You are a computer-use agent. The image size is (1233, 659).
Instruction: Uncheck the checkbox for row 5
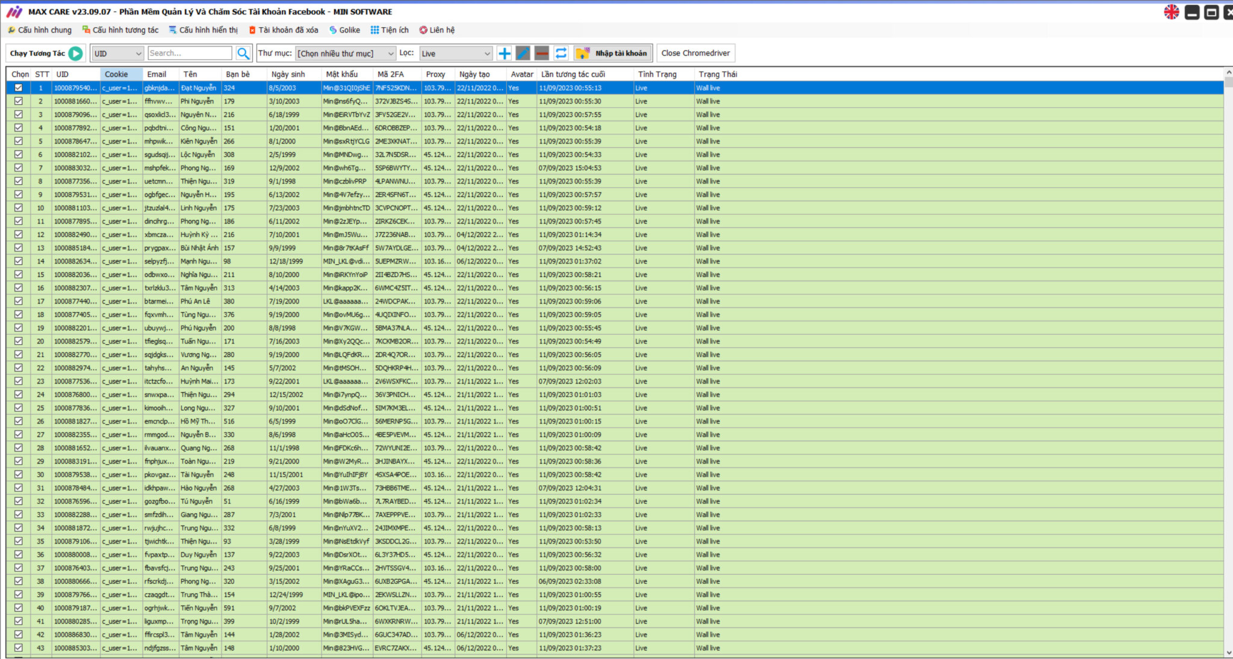19,141
